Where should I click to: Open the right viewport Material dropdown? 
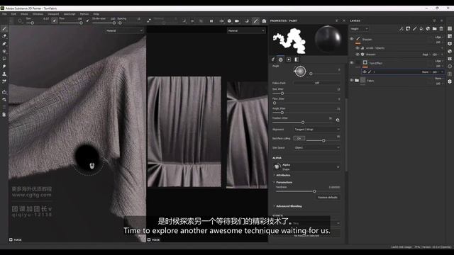[x=246, y=30]
